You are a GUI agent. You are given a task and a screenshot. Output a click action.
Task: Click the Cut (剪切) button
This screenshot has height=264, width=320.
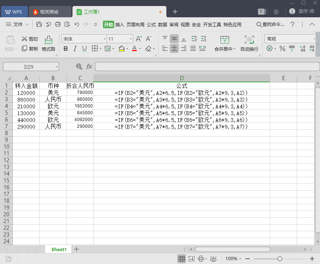point(30,39)
